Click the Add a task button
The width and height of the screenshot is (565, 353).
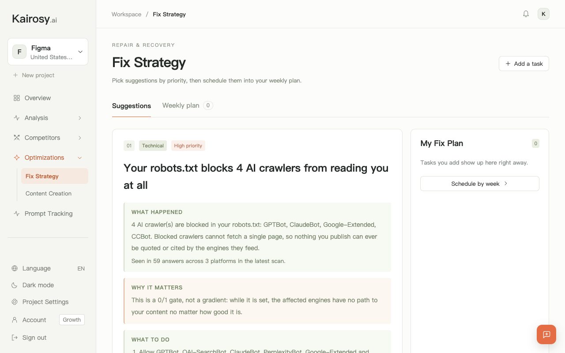click(x=524, y=64)
